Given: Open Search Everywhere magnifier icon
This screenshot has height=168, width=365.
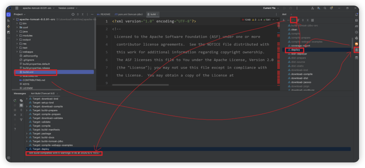Looking at the screenshot, I should coord(325,8).
